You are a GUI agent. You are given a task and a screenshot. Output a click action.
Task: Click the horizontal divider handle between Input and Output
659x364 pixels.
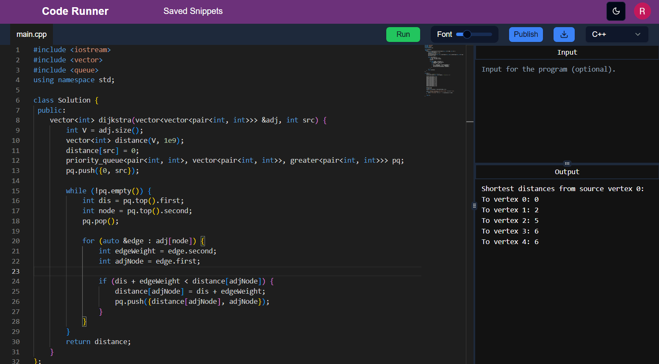(x=567, y=163)
